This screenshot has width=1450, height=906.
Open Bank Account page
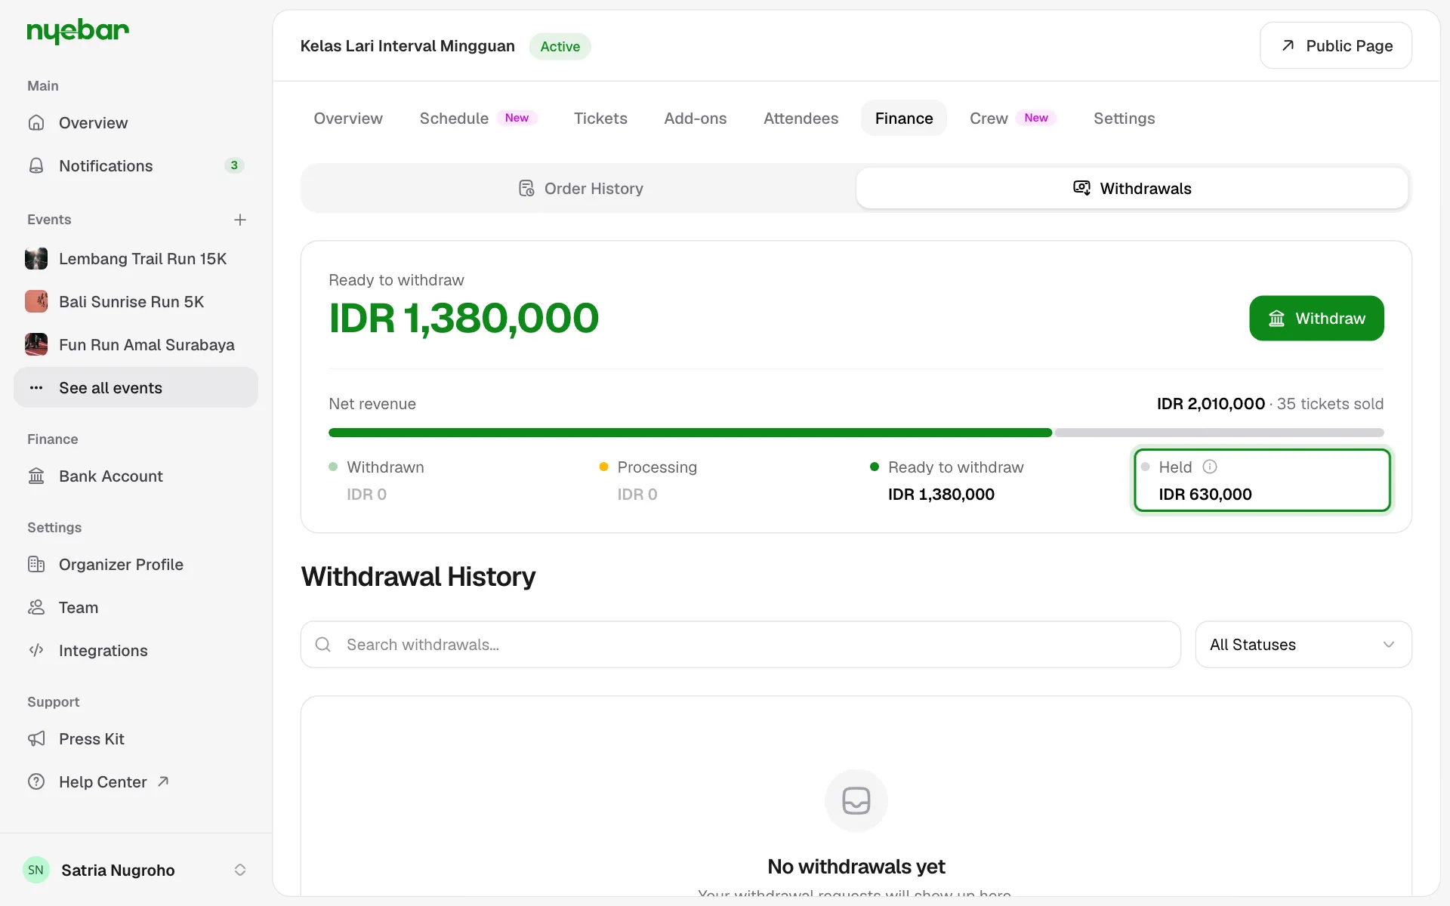click(x=136, y=476)
